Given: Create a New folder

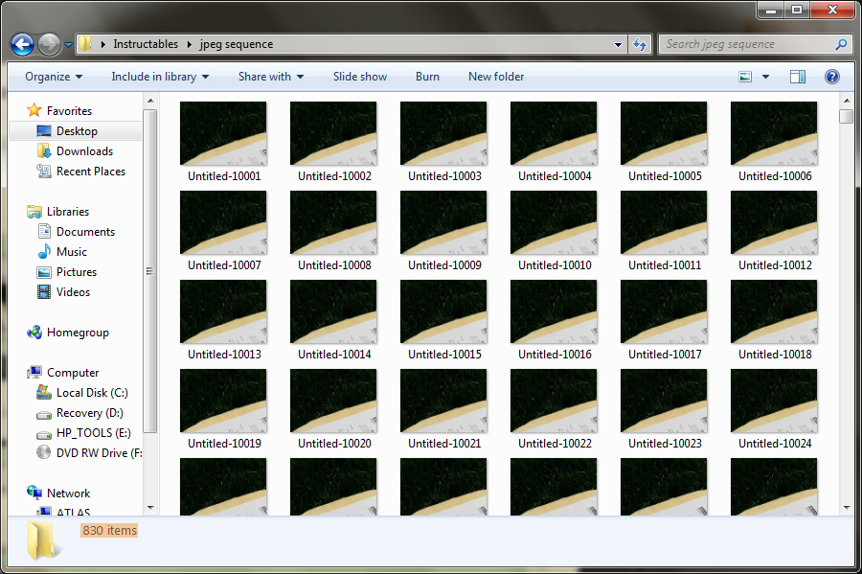Looking at the screenshot, I should click(x=495, y=76).
